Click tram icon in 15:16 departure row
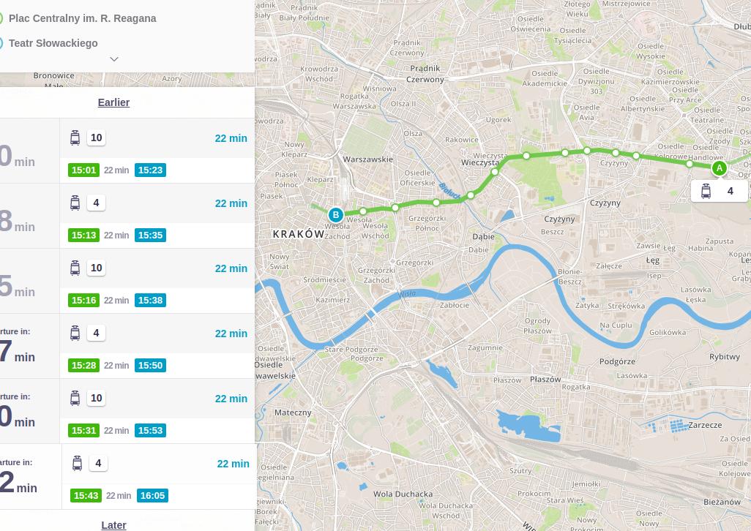Viewport: 751px width, 531px height. pos(75,268)
